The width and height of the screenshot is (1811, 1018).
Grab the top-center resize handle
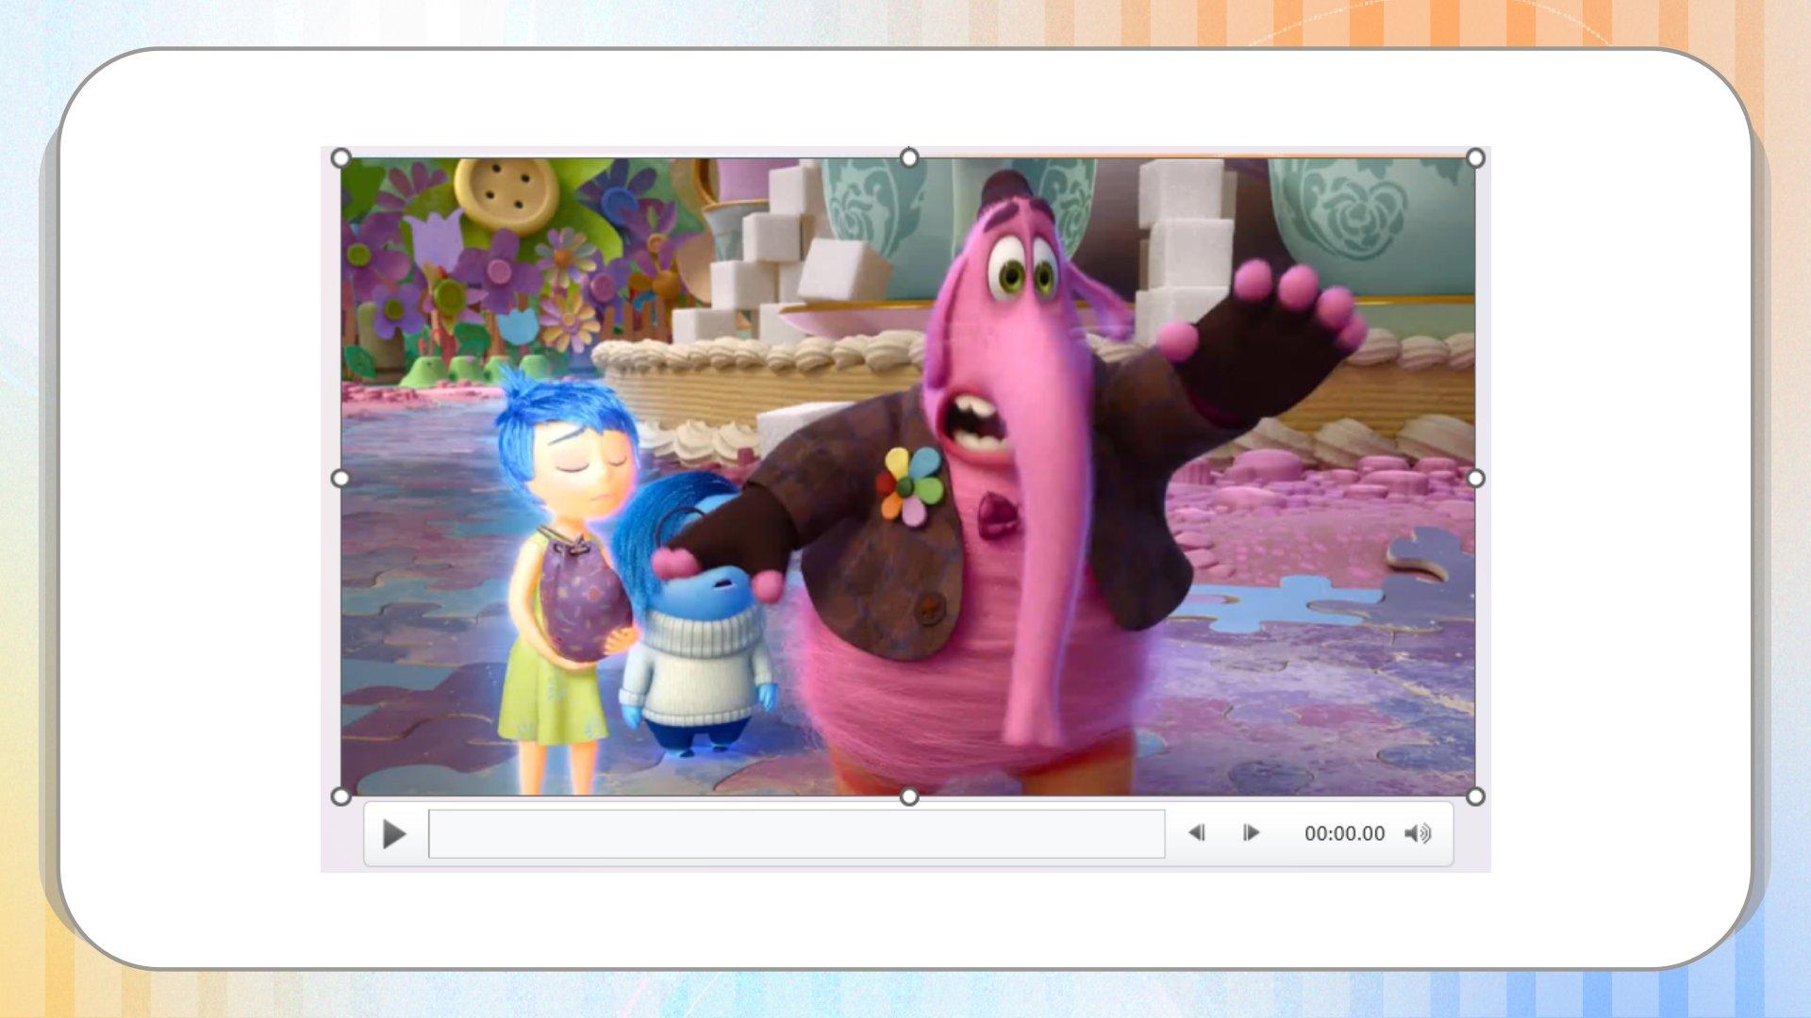click(908, 158)
